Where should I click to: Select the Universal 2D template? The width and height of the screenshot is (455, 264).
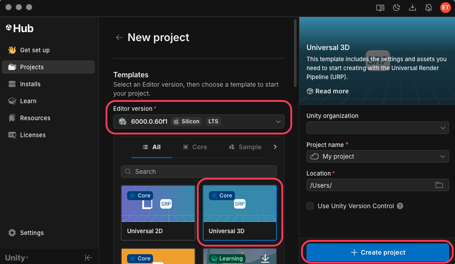pyautogui.click(x=158, y=213)
